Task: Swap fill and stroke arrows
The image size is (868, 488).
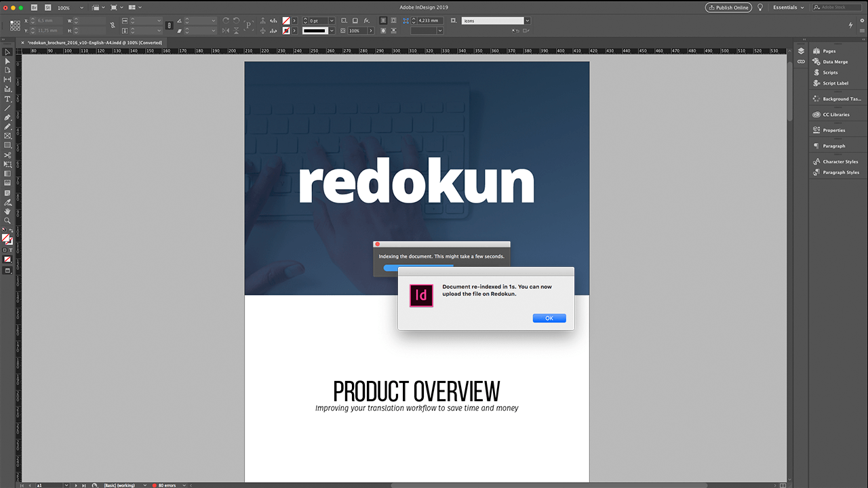Action: coord(12,230)
